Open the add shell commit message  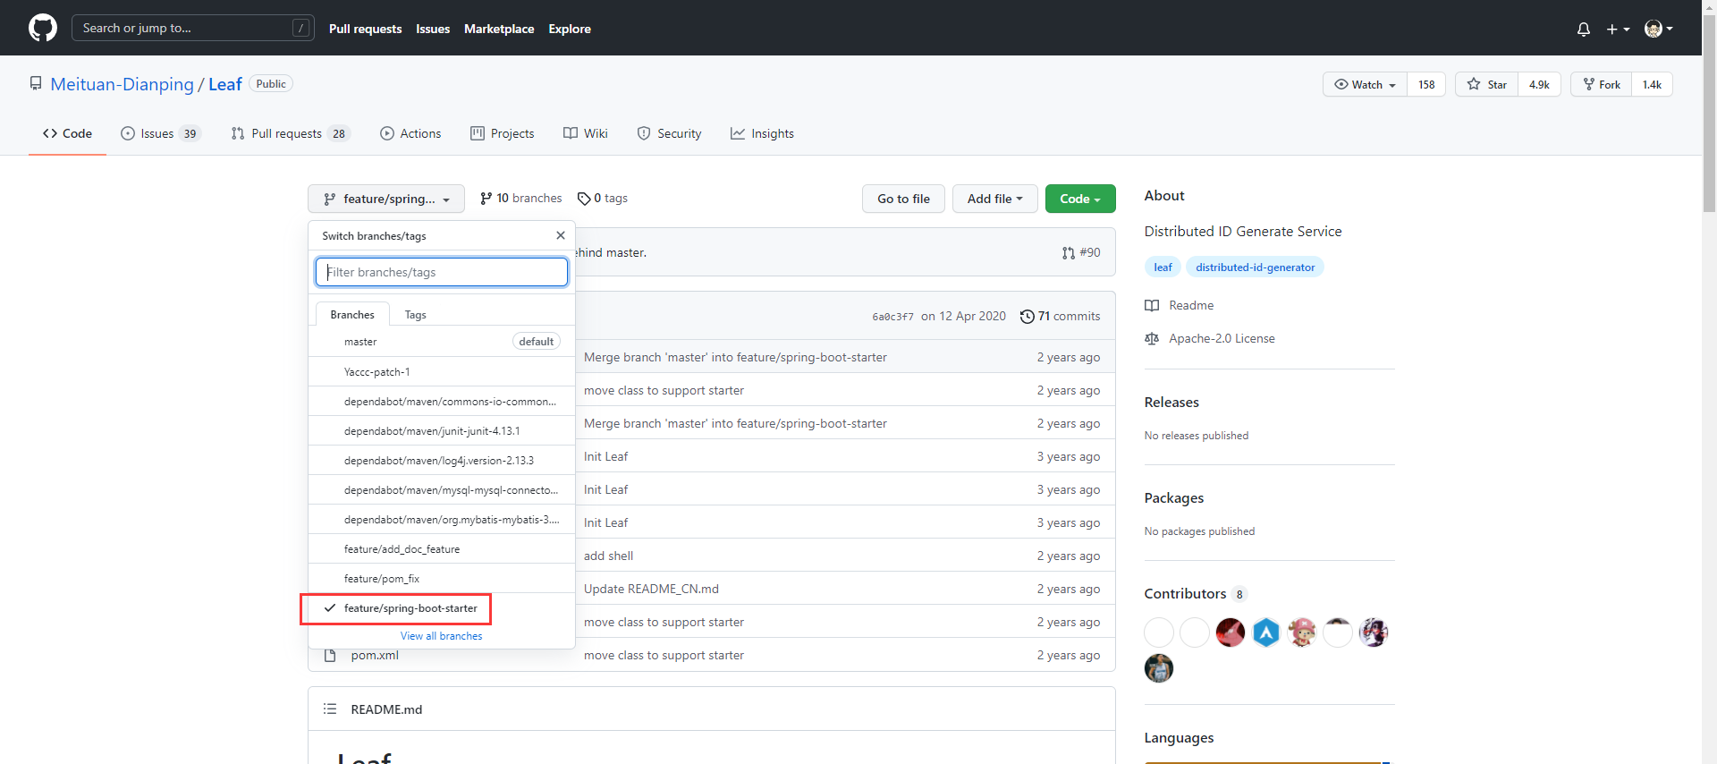(608, 556)
